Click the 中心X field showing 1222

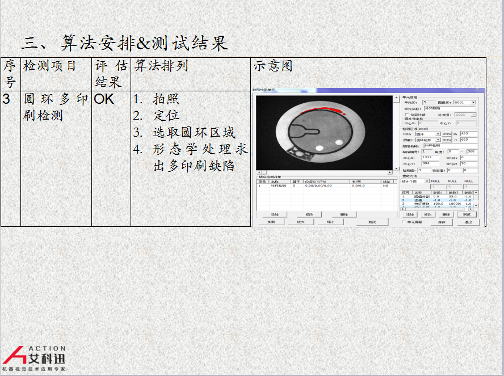(430, 157)
